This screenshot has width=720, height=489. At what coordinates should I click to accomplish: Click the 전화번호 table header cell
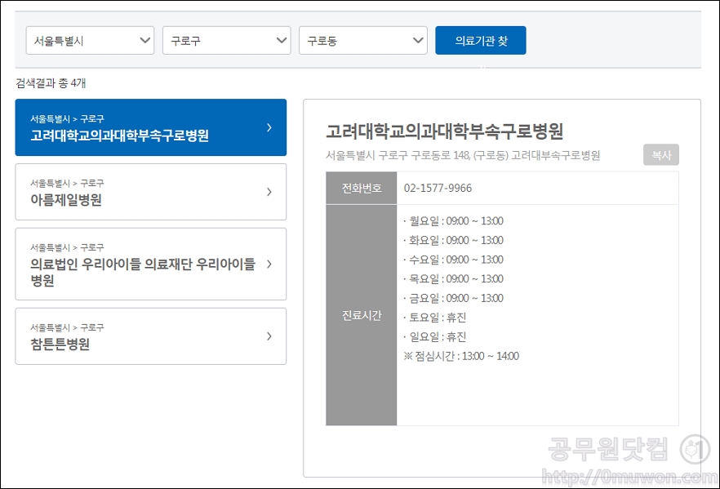pos(362,189)
